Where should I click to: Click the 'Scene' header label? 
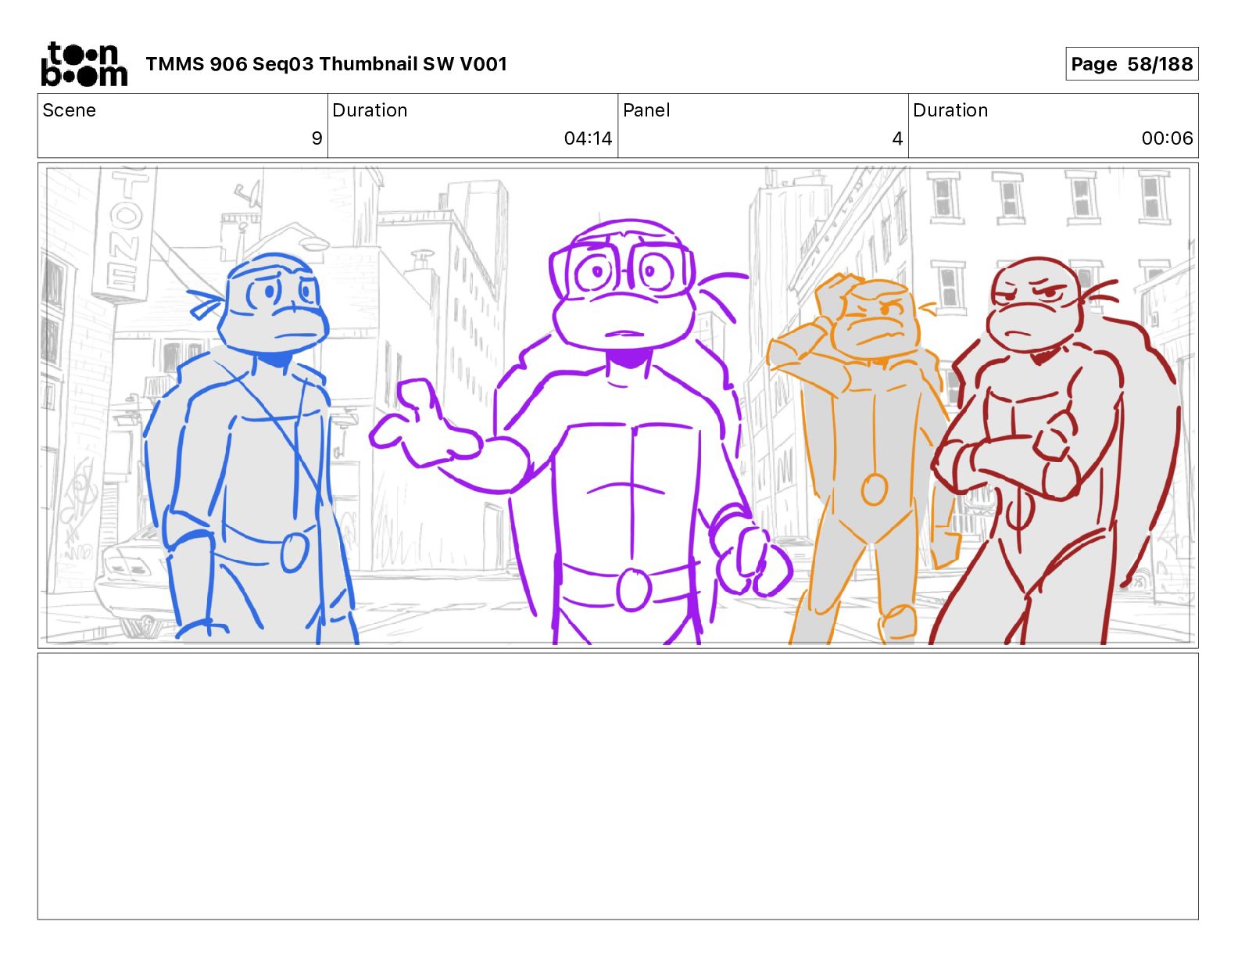69,110
